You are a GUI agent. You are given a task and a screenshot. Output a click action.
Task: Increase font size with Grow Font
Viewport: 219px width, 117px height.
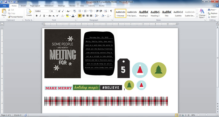59,11
